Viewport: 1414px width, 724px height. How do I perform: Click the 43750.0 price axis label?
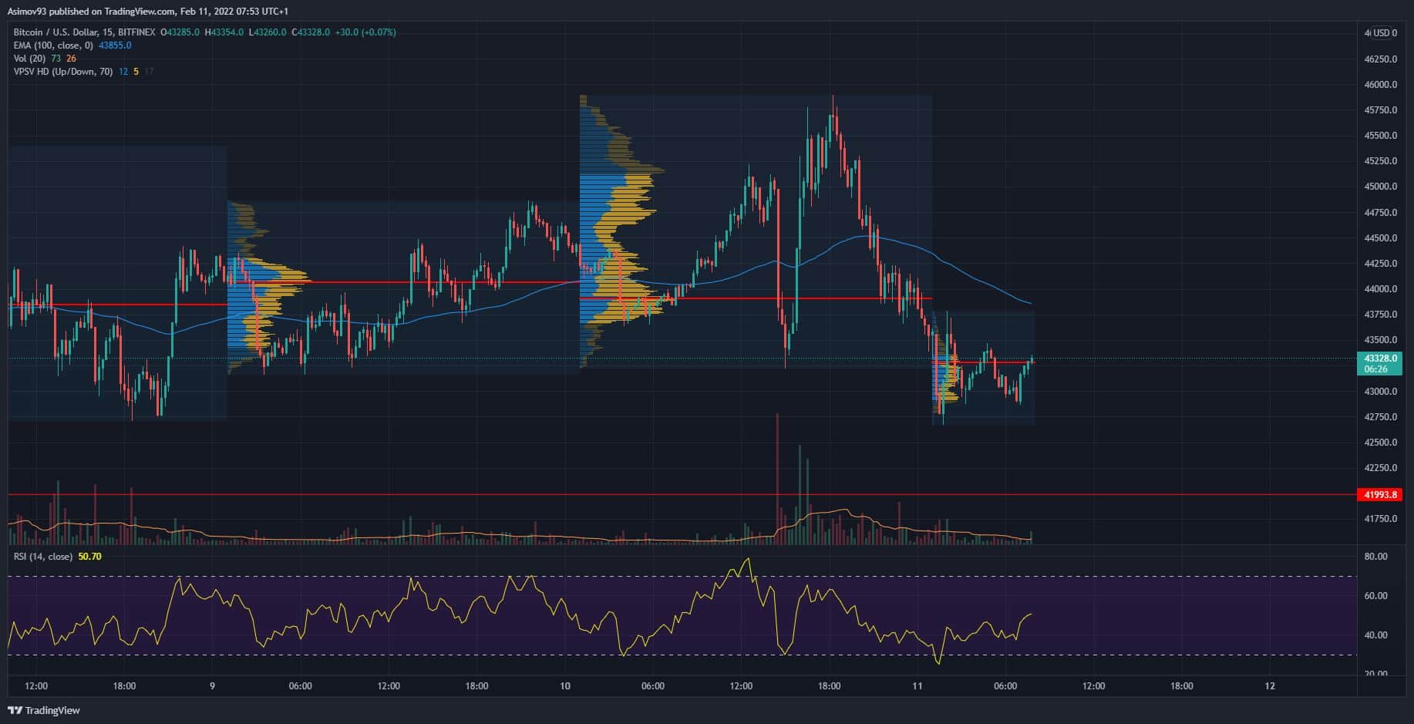point(1380,315)
